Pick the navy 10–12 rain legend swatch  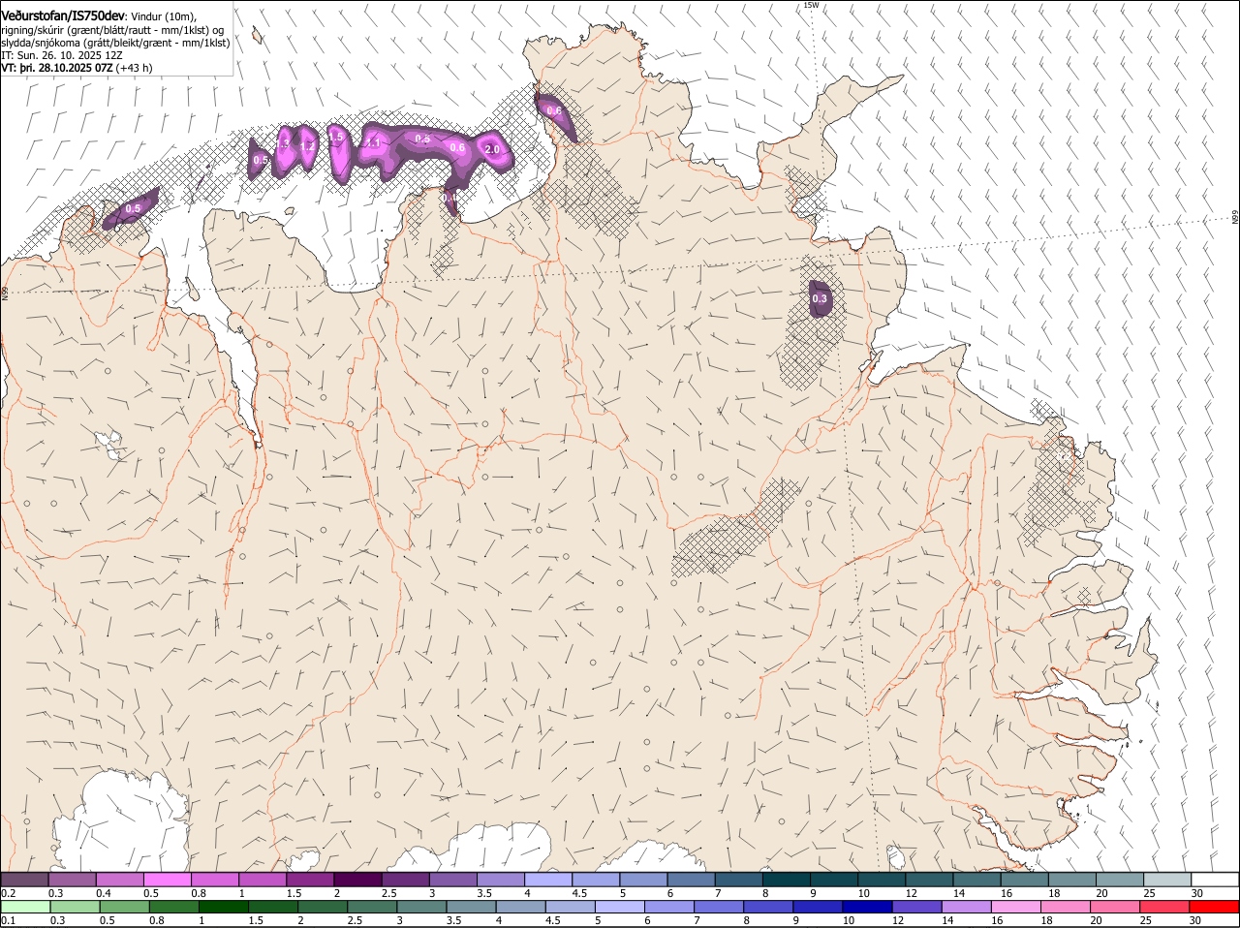869,907
